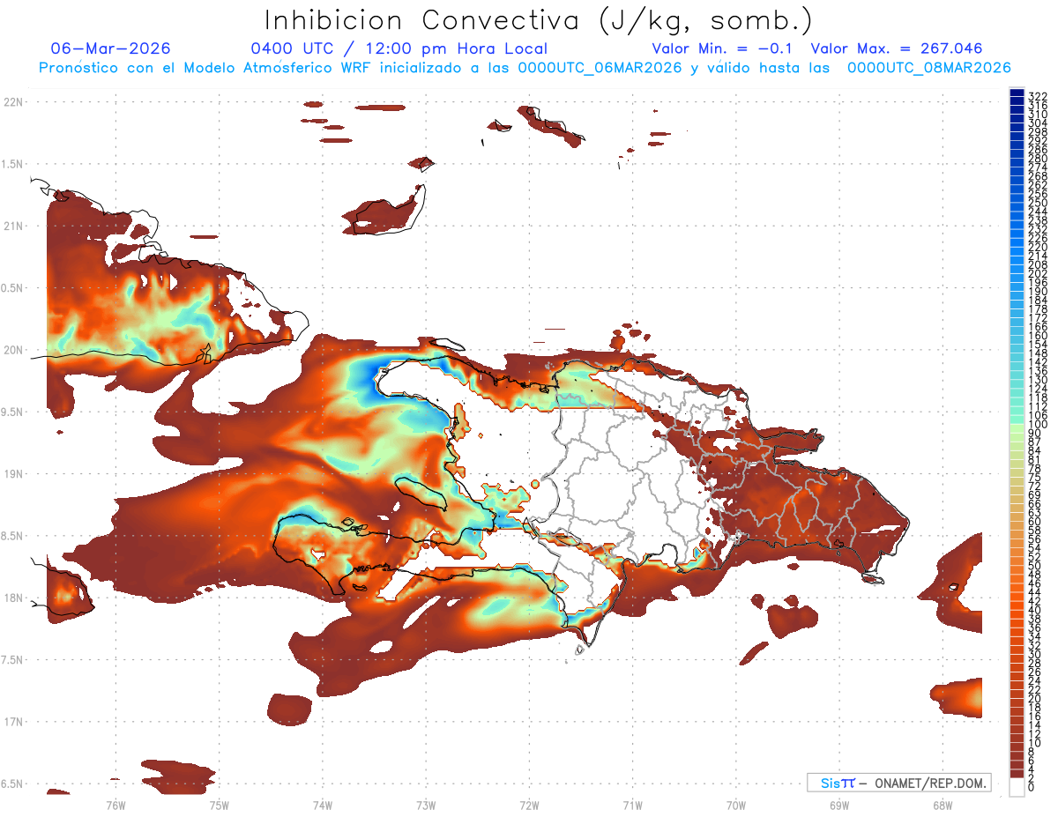The image size is (1058, 817).
Task: Click the '73W' longitude label
Action: (426, 805)
